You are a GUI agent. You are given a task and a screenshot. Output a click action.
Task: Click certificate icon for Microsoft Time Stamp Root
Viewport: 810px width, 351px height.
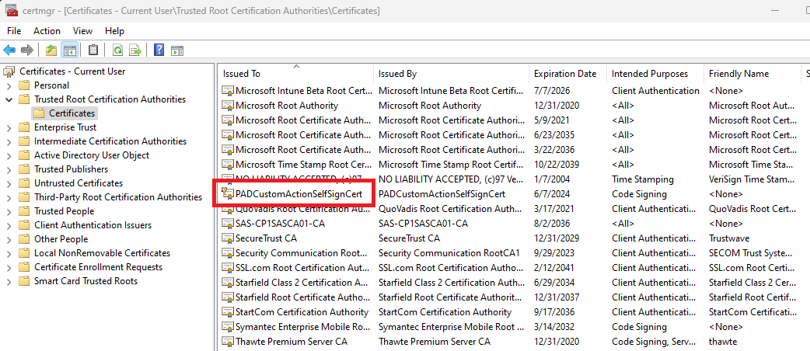click(x=227, y=165)
